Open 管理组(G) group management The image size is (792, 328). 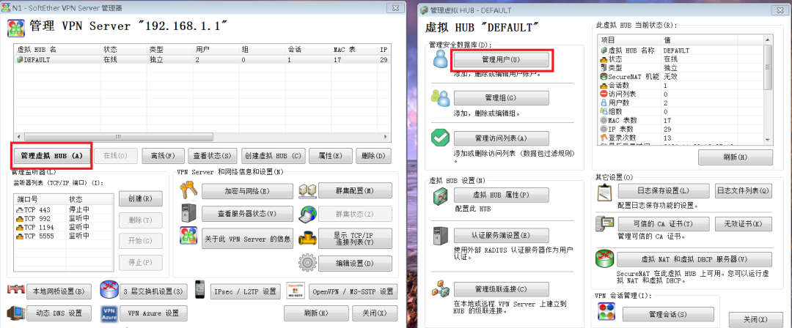(x=501, y=98)
